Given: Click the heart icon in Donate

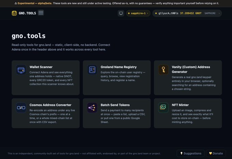Looking at the screenshot, I should [x=210, y=153].
